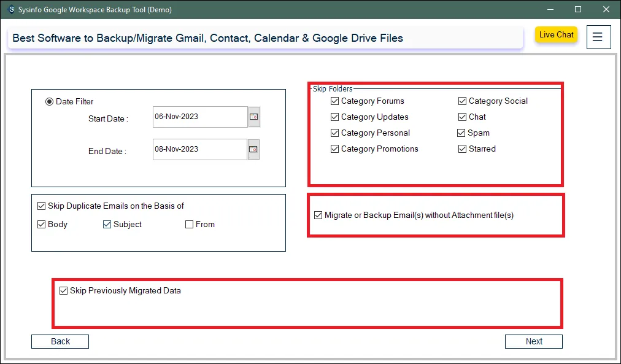Disable the Subject checkbox

[107, 225]
